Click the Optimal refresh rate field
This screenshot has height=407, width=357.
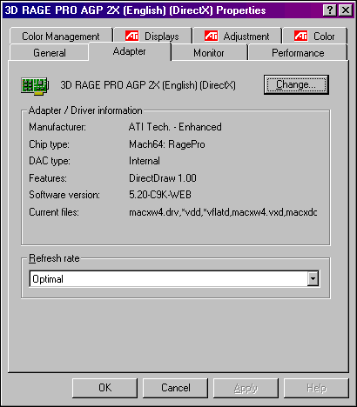tap(174, 278)
